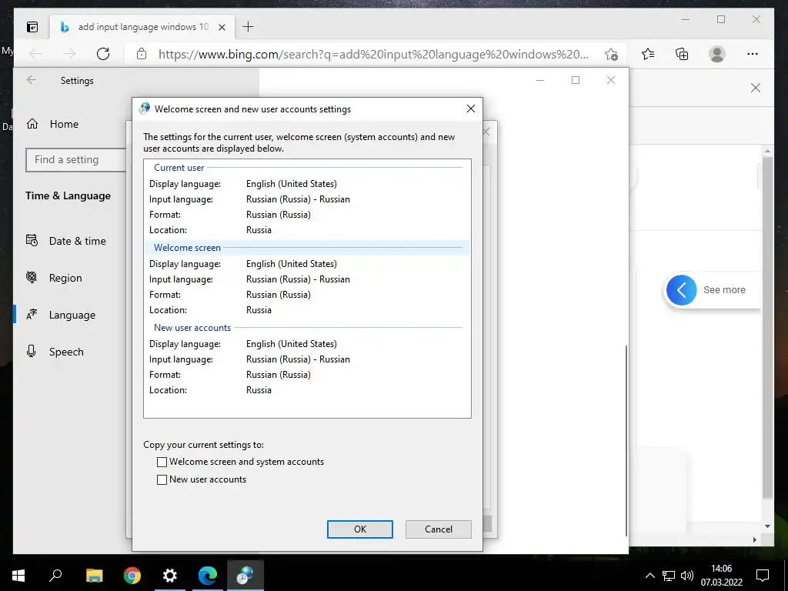Click the Region globe icon
The image size is (788, 591).
point(32,277)
